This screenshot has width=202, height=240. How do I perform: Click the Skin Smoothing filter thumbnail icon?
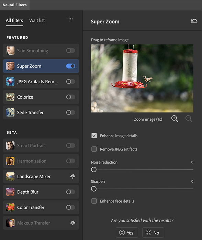pos(10,51)
